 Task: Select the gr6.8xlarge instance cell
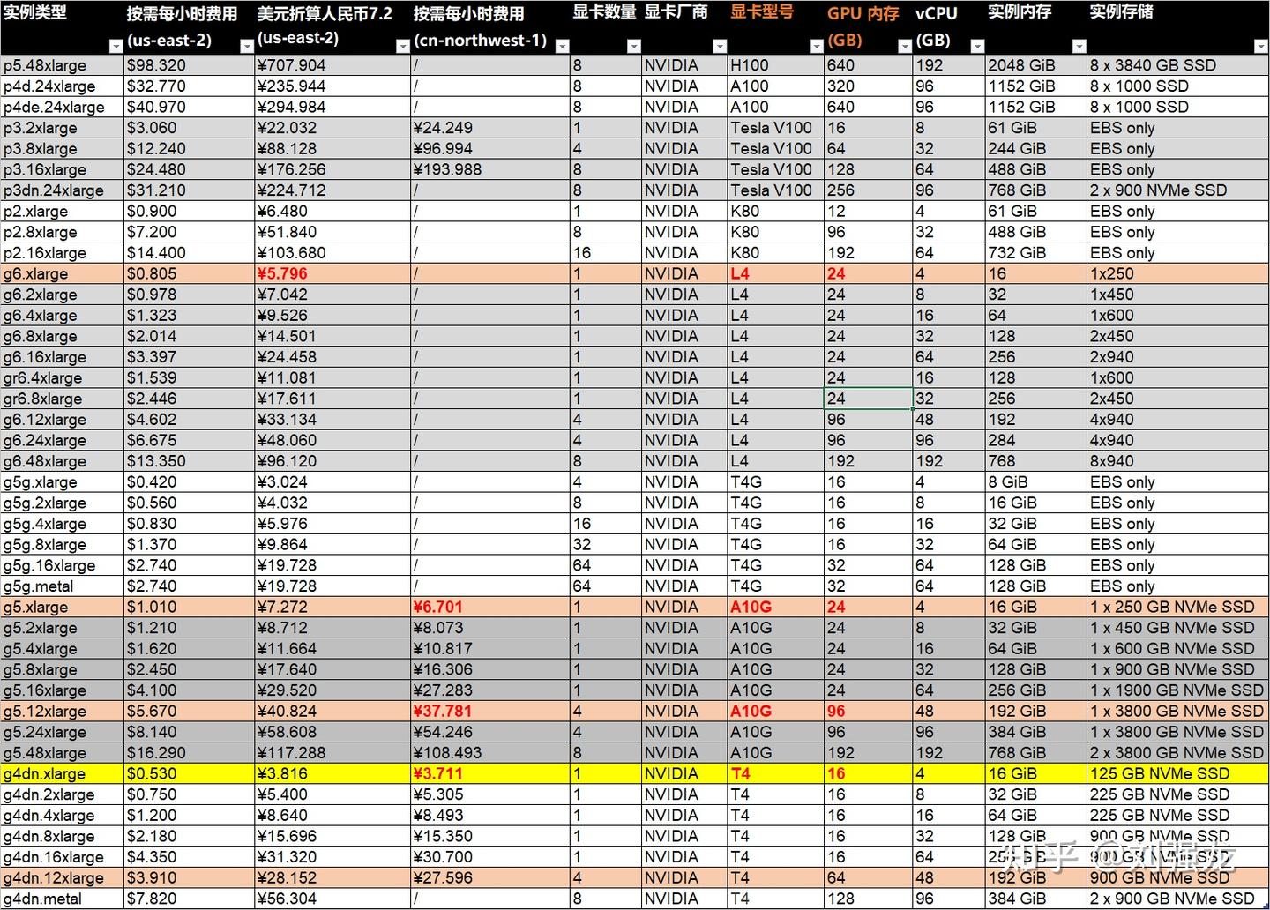pyautogui.click(x=63, y=399)
